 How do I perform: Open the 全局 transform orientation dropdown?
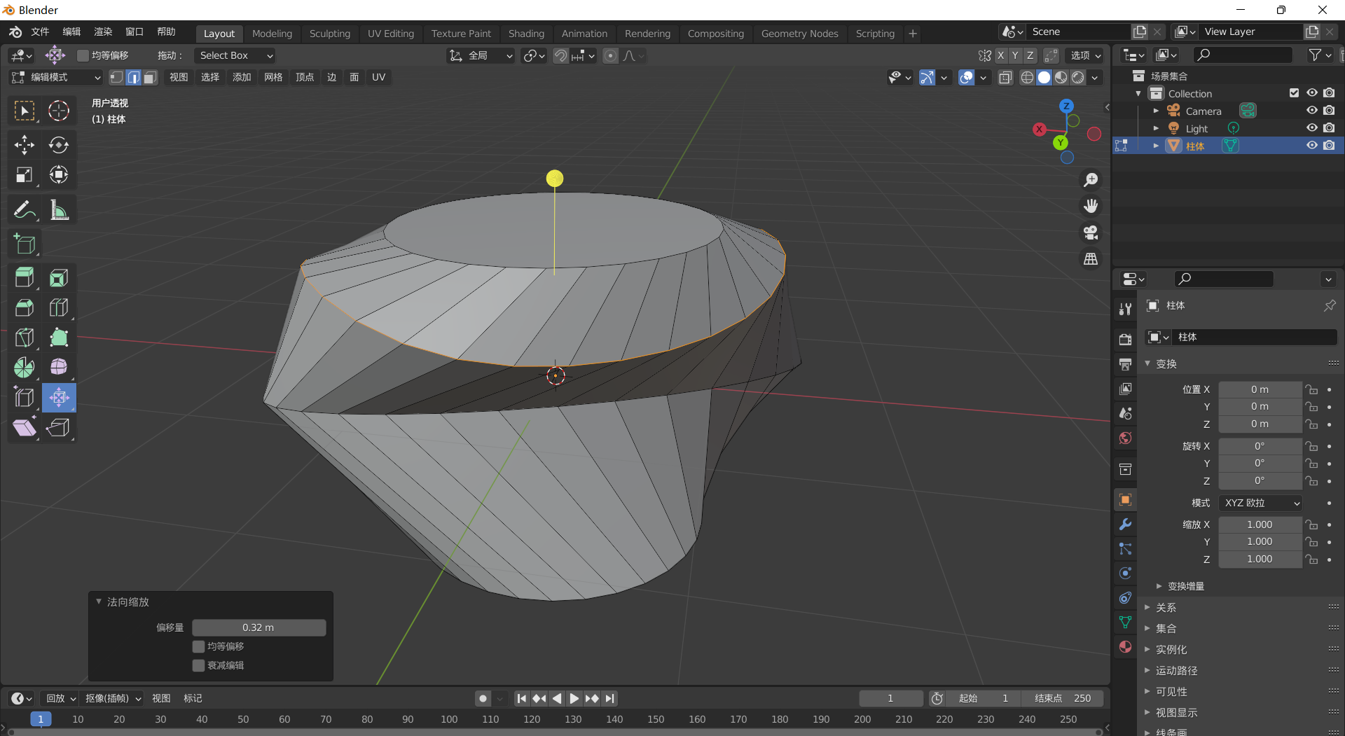[481, 55]
